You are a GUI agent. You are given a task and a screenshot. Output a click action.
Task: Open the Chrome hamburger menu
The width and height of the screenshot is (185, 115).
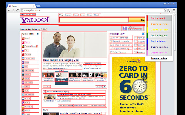(174, 10)
